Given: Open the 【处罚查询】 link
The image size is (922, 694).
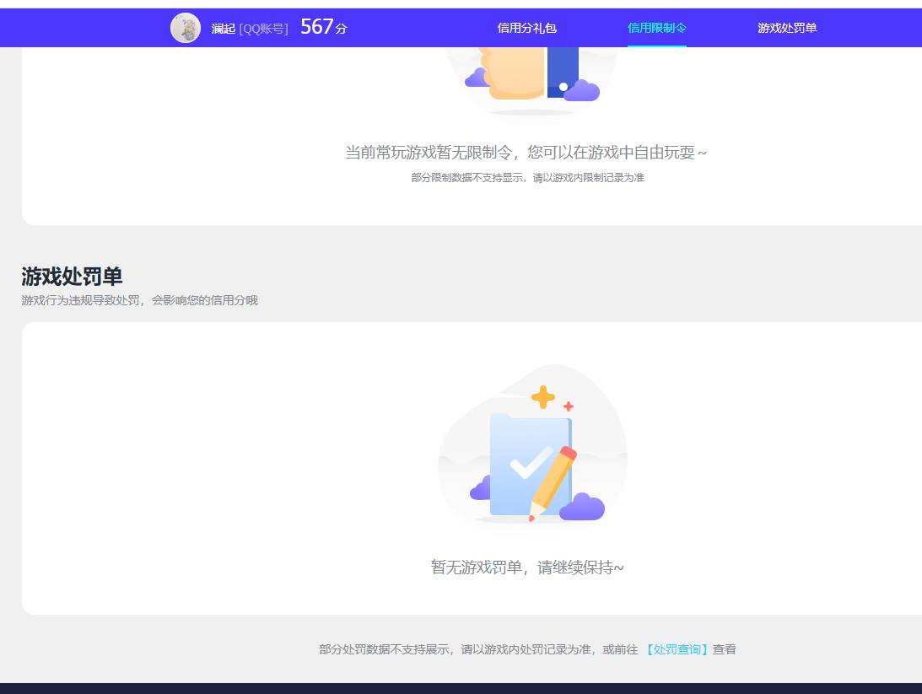Looking at the screenshot, I should pyautogui.click(x=675, y=649).
